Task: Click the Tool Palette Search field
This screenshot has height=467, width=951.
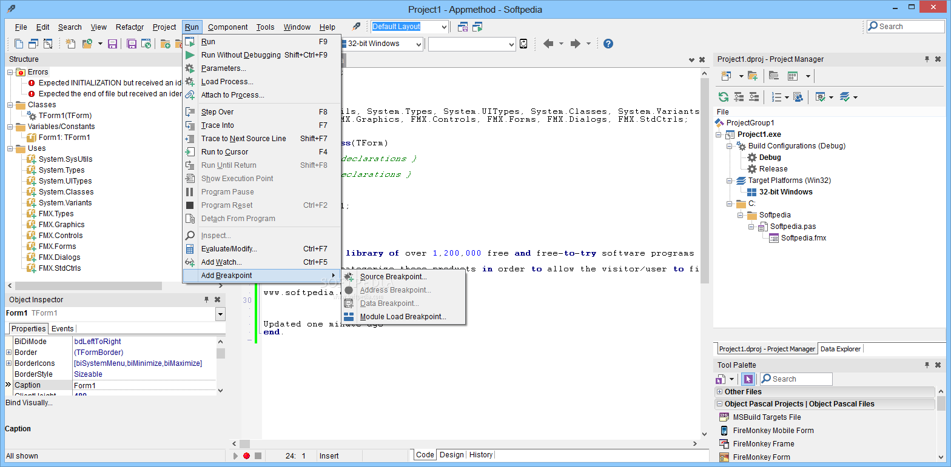Action: pyautogui.click(x=796, y=379)
